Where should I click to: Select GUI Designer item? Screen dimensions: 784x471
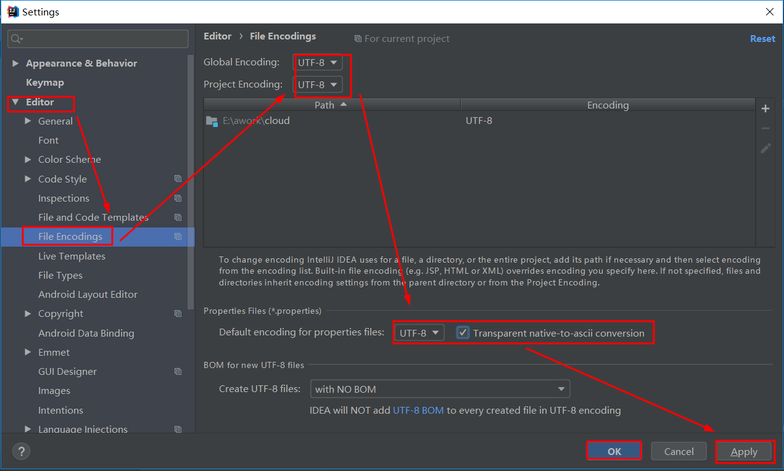pos(67,371)
